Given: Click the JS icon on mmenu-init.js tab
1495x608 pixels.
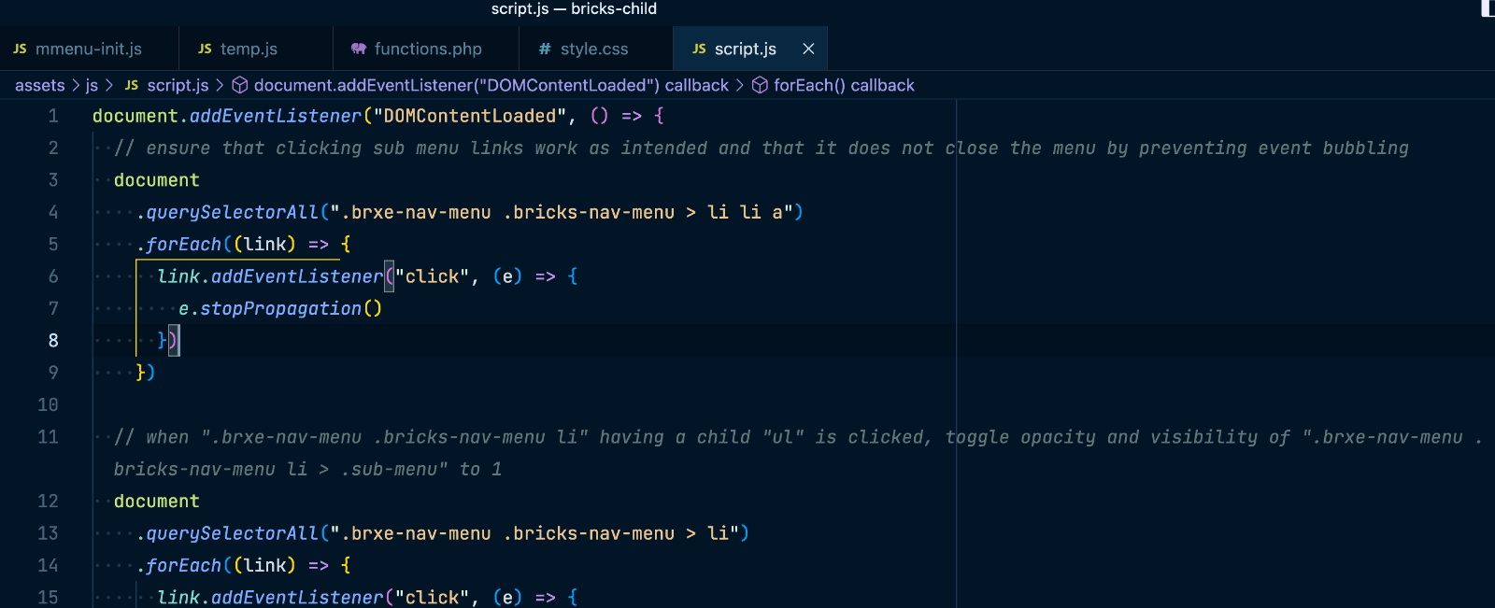Looking at the screenshot, I should tap(20, 49).
